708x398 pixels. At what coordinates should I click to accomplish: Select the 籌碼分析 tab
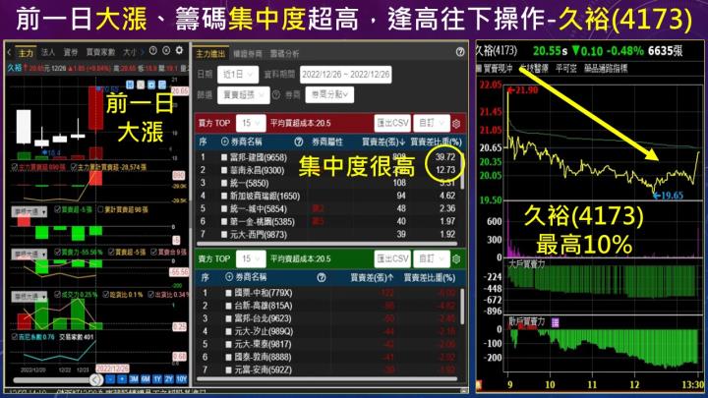coord(284,54)
